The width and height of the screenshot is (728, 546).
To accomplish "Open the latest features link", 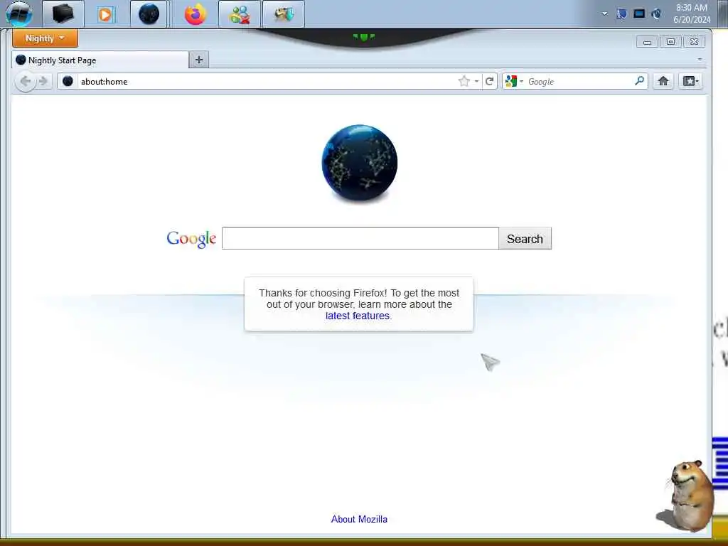I will (358, 316).
